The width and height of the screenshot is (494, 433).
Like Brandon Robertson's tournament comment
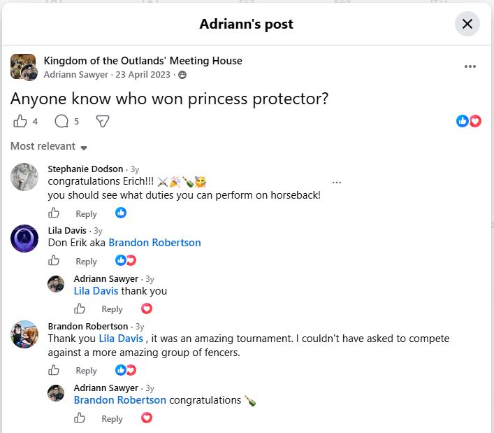54,370
